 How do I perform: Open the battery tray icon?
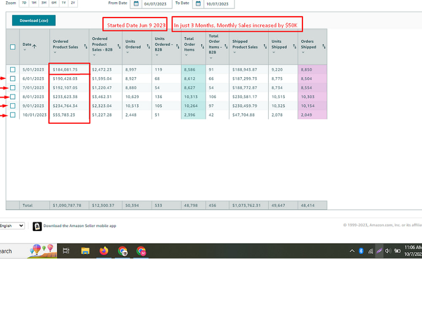tap(398, 251)
